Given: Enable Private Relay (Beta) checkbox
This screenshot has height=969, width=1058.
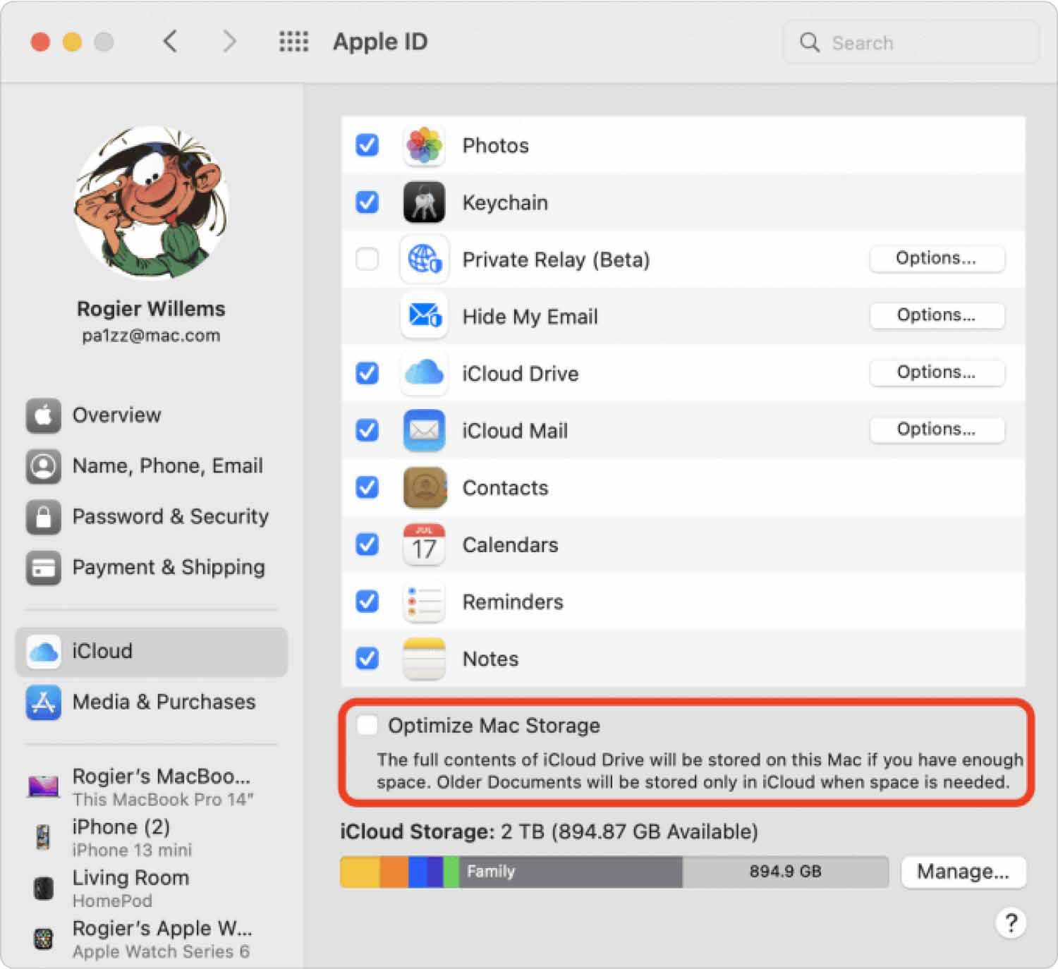Looking at the screenshot, I should 367,260.
